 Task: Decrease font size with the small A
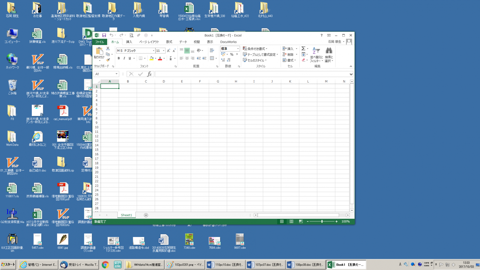[174, 51]
